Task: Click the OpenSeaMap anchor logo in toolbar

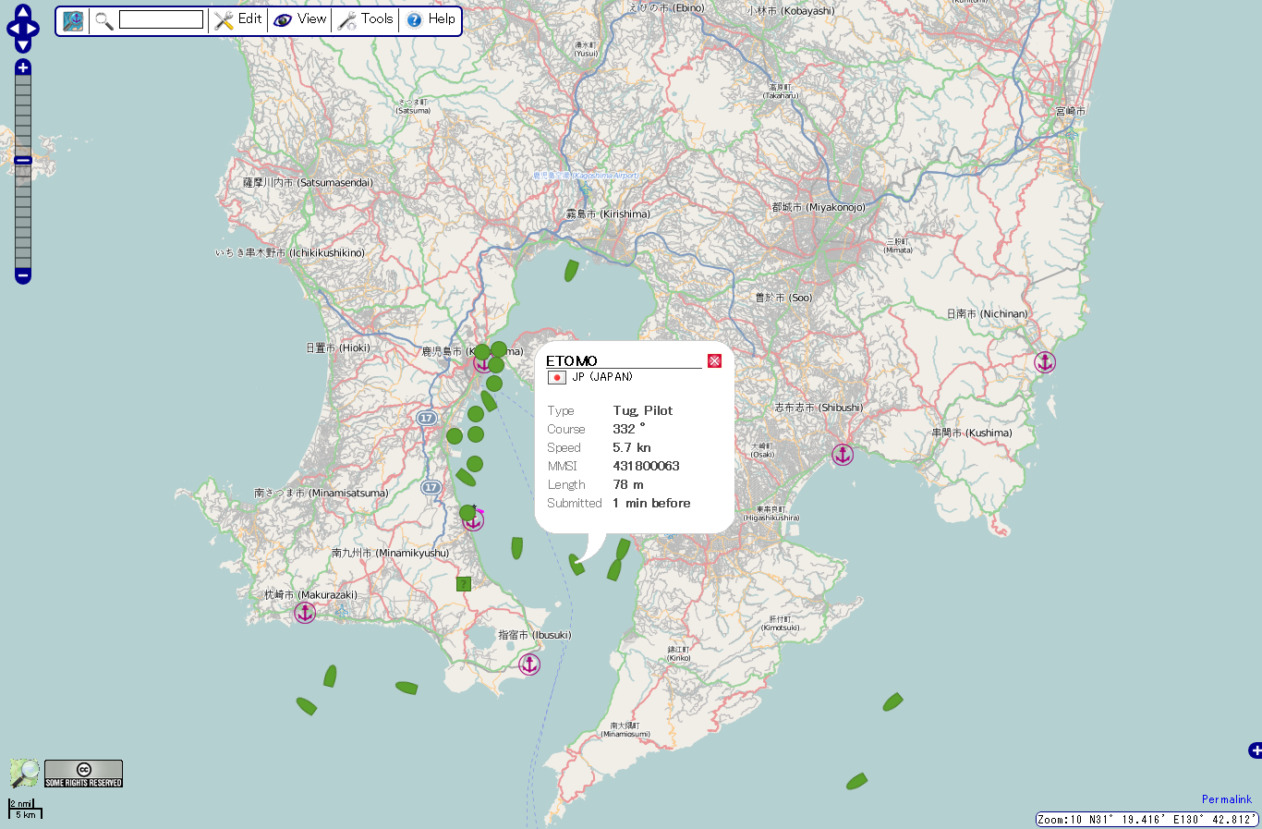Action: pyautogui.click(x=73, y=20)
